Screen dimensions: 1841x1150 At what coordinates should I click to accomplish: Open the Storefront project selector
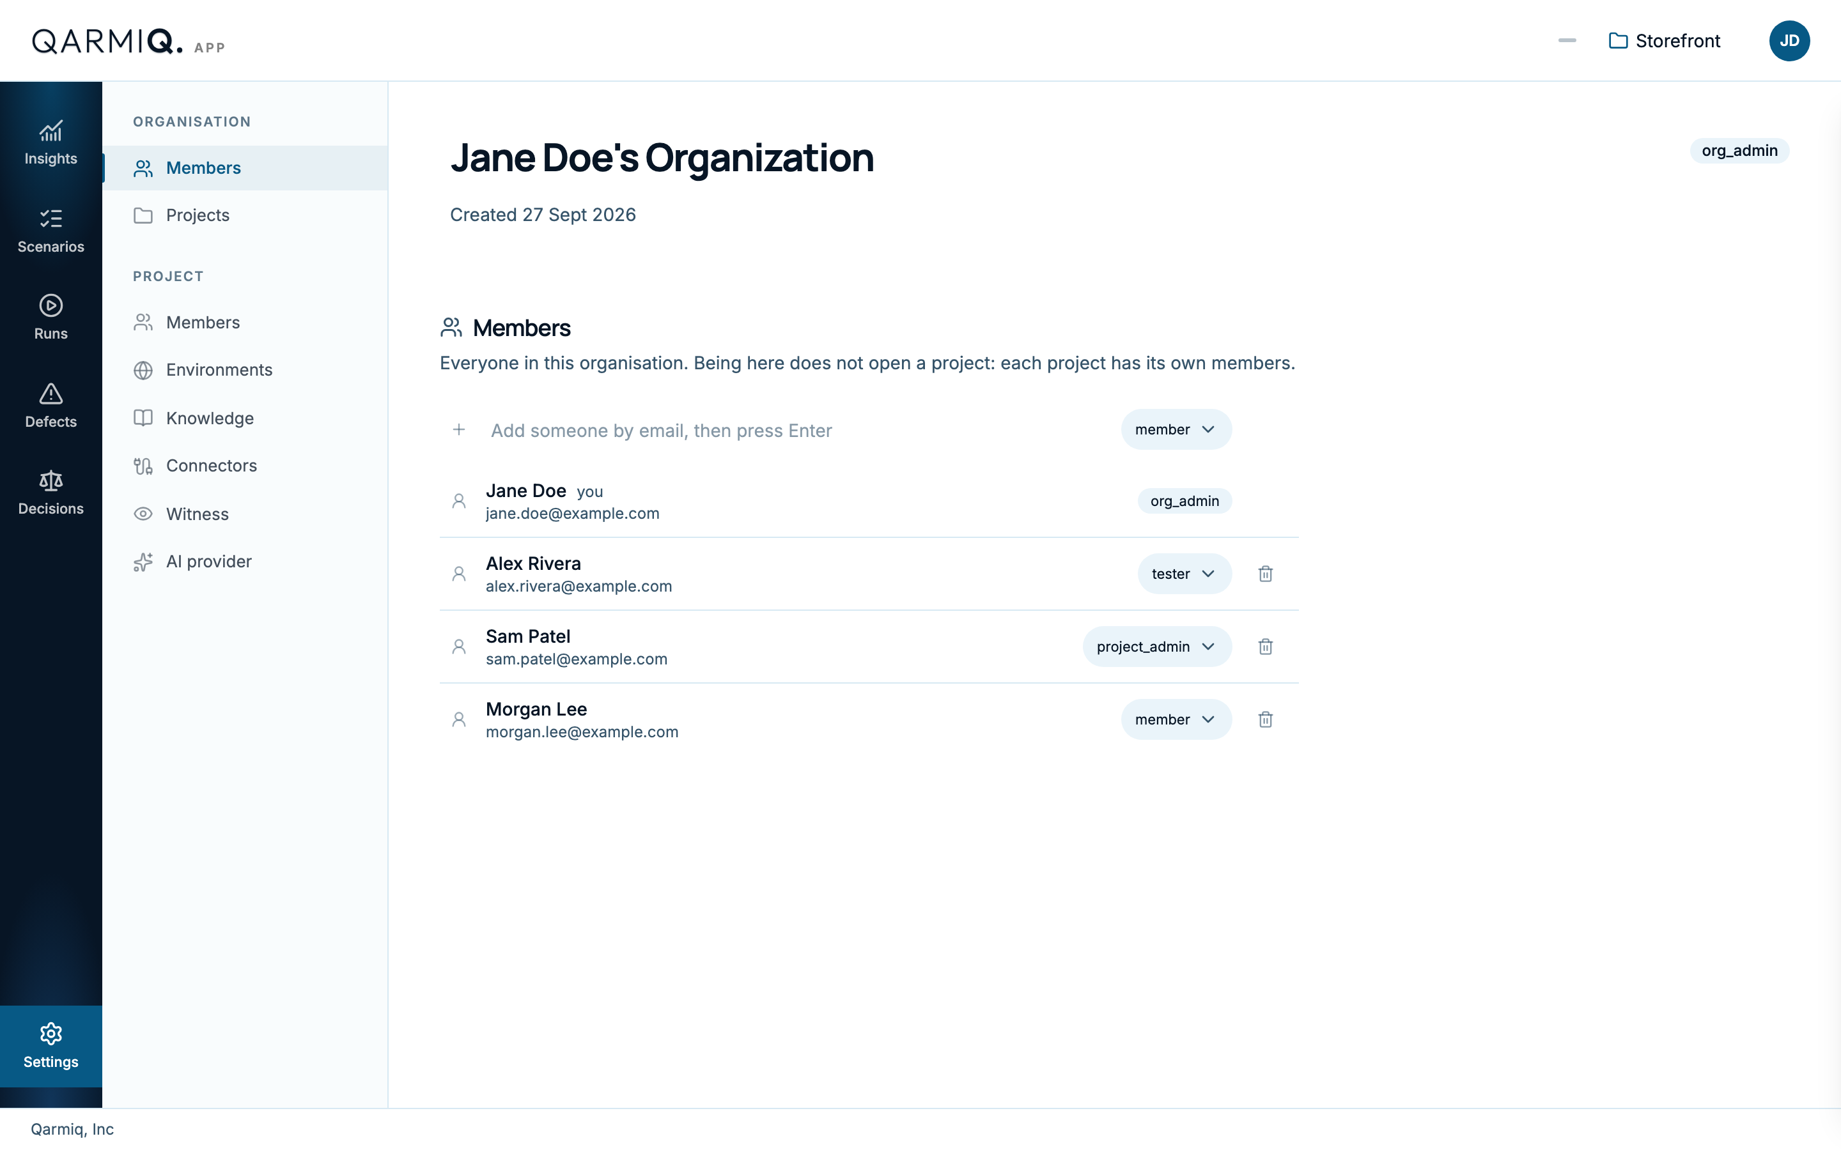point(1665,41)
